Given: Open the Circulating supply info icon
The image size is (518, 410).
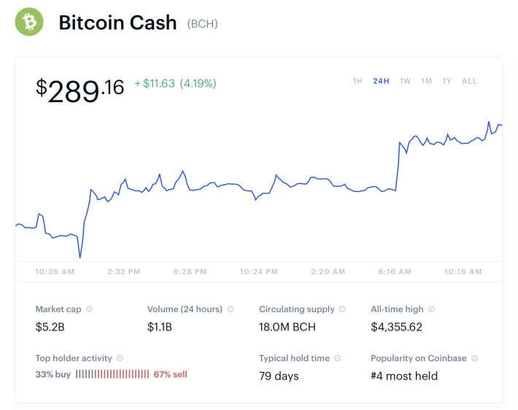Looking at the screenshot, I should (342, 309).
